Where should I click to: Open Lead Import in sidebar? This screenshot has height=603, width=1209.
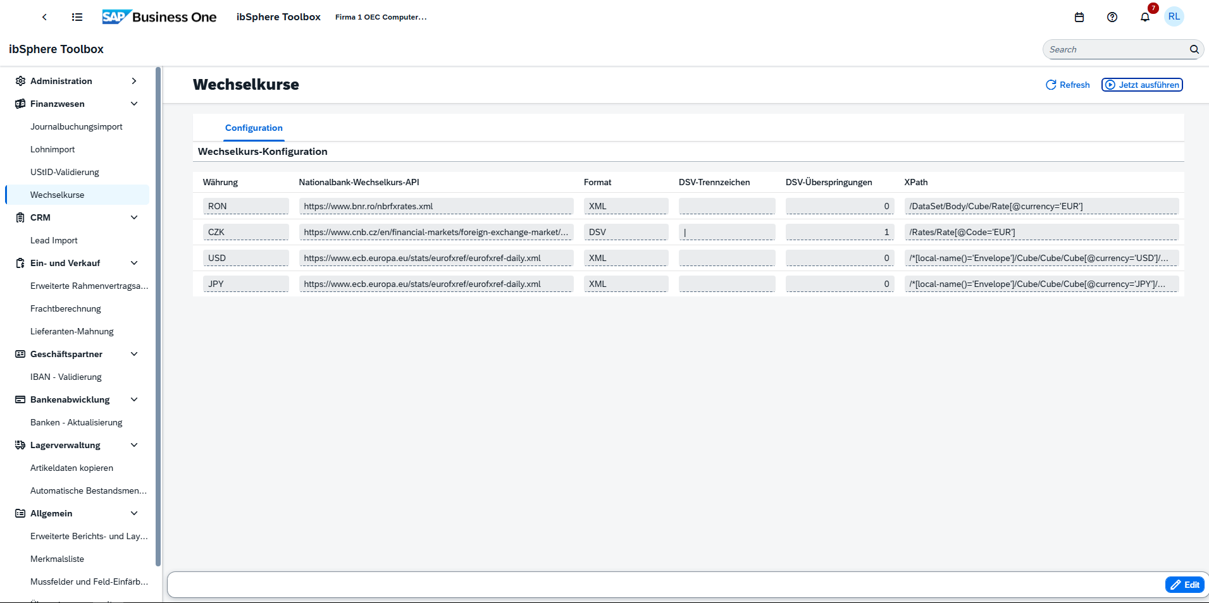tap(54, 240)
